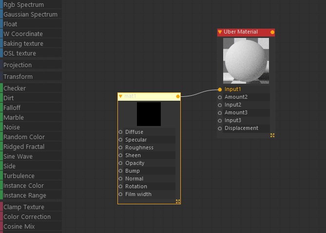Click the Diffuse label on mat1

pyautogui.click(x=134, y=132)
